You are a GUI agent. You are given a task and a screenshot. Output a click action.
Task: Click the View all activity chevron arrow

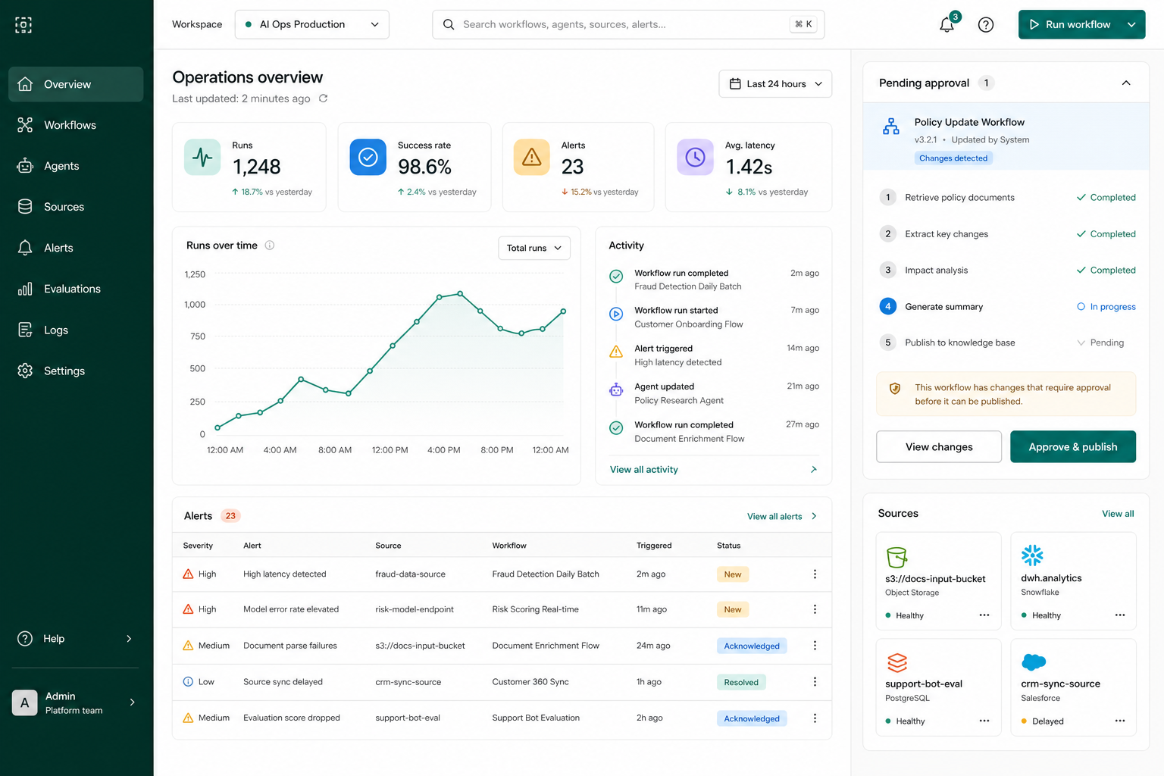tap(814, 469)
